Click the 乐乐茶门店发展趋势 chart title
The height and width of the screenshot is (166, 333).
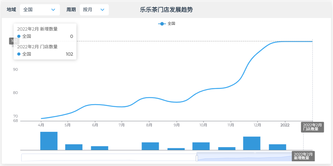pyautogui.click(x=166, y=10)
